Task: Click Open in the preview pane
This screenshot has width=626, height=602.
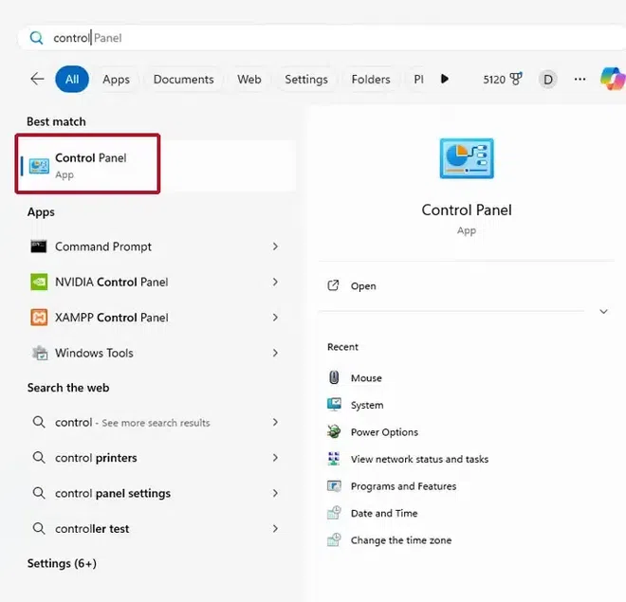Action: (363, 286)
